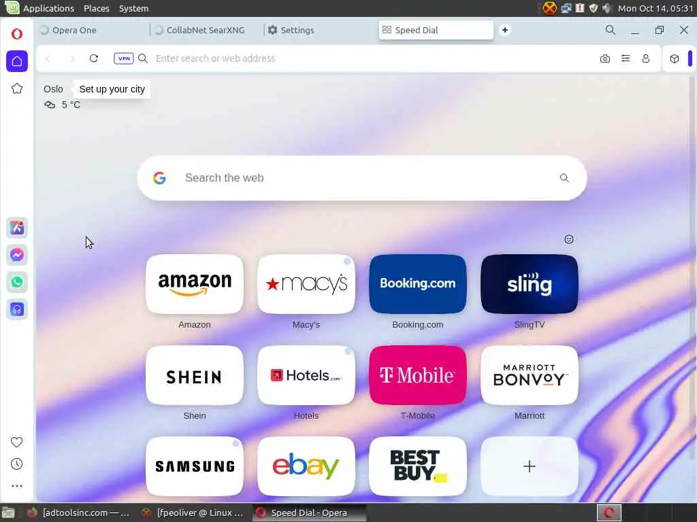Open the Hotels.com speed dial tile
697x522 pixels.
click(306, 375)
